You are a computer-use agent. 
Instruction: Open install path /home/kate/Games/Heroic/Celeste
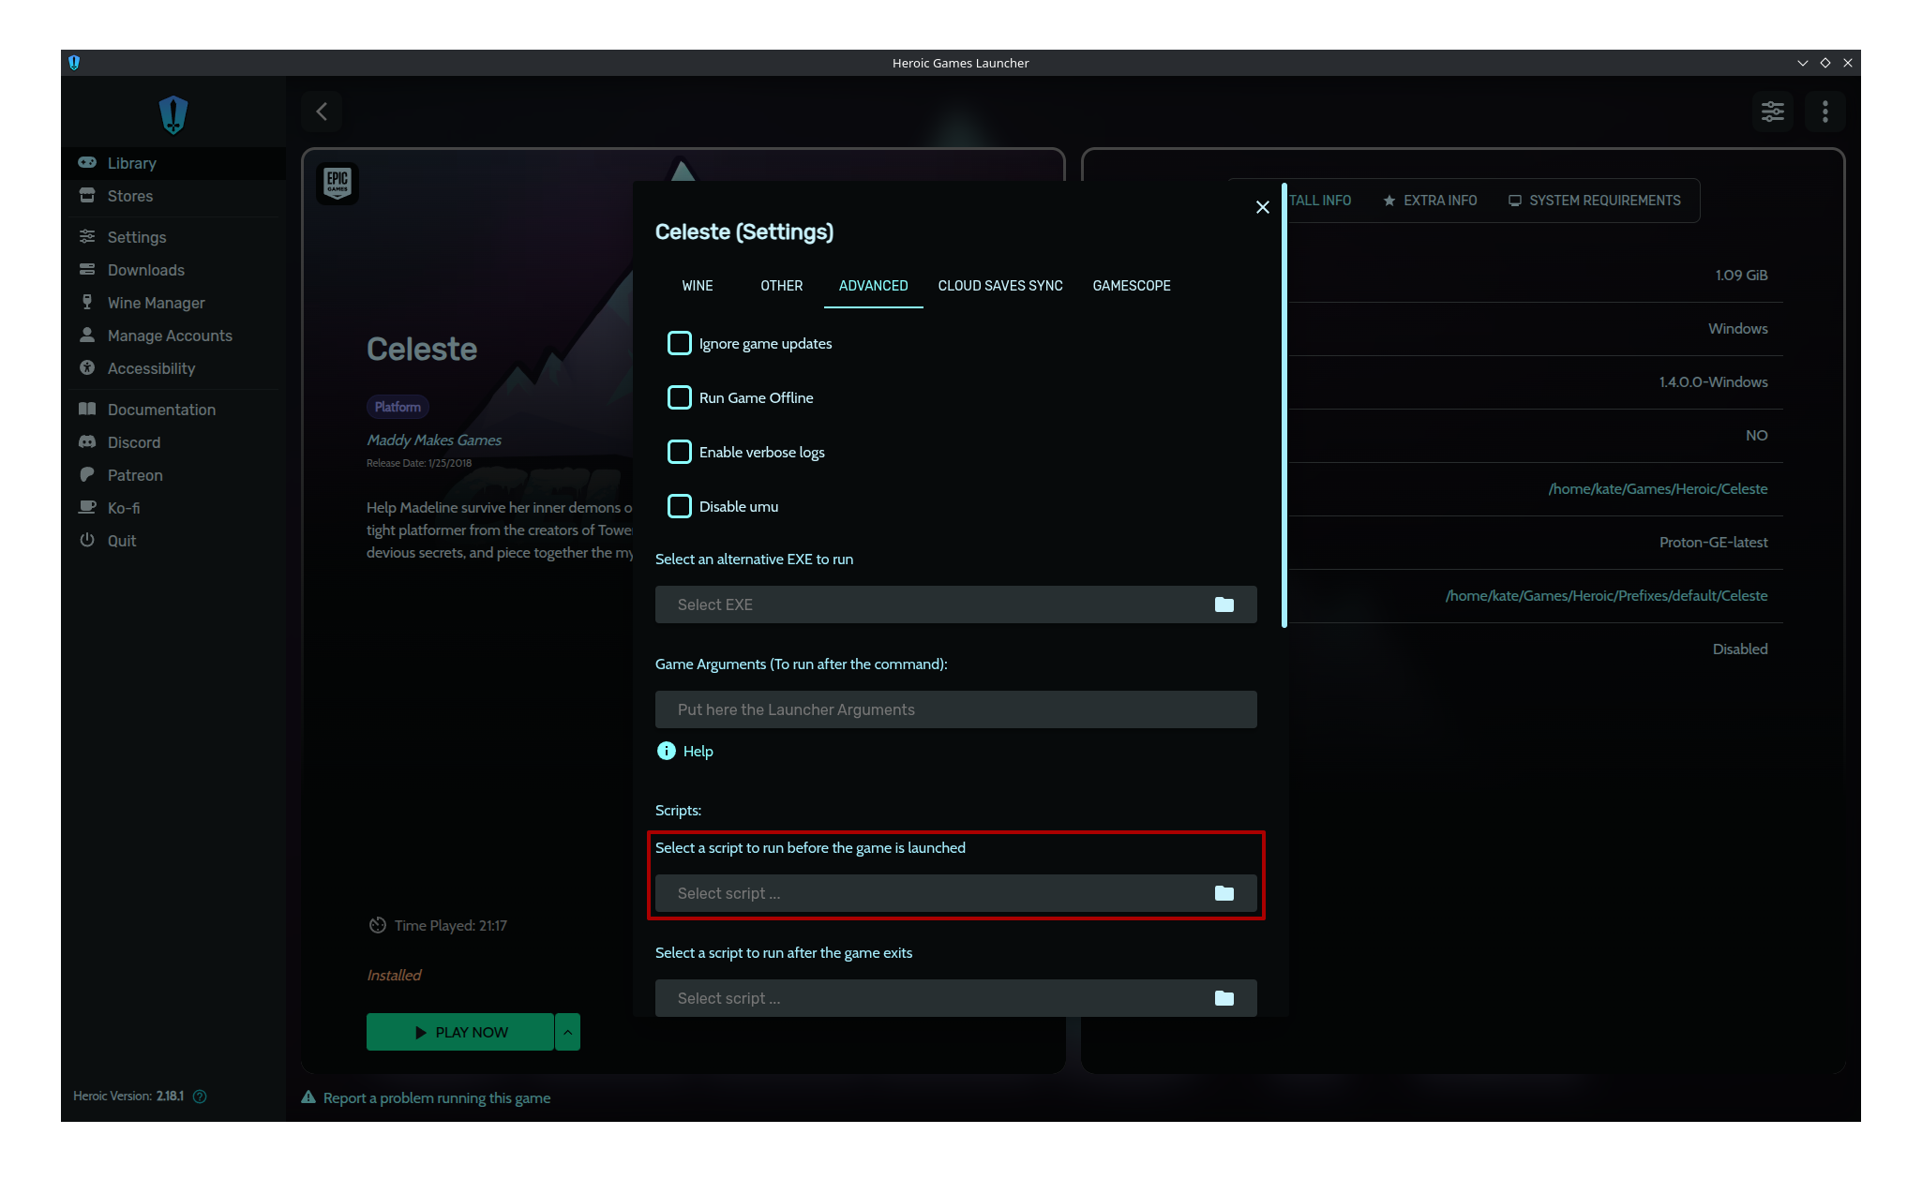1658,488
